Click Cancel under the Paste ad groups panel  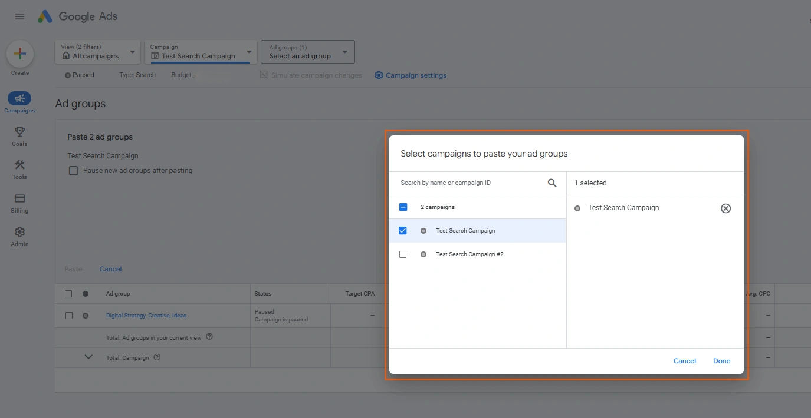tap(110, 269)
